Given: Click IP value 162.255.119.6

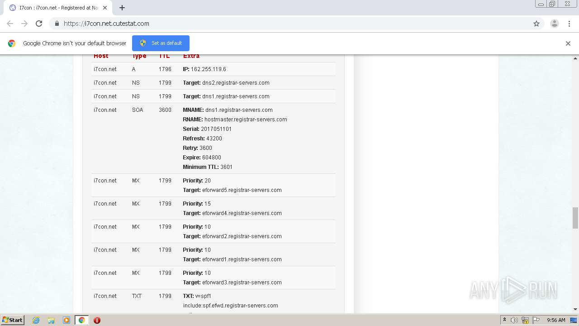Looking at the screenshot, I should tap(208, 69).
